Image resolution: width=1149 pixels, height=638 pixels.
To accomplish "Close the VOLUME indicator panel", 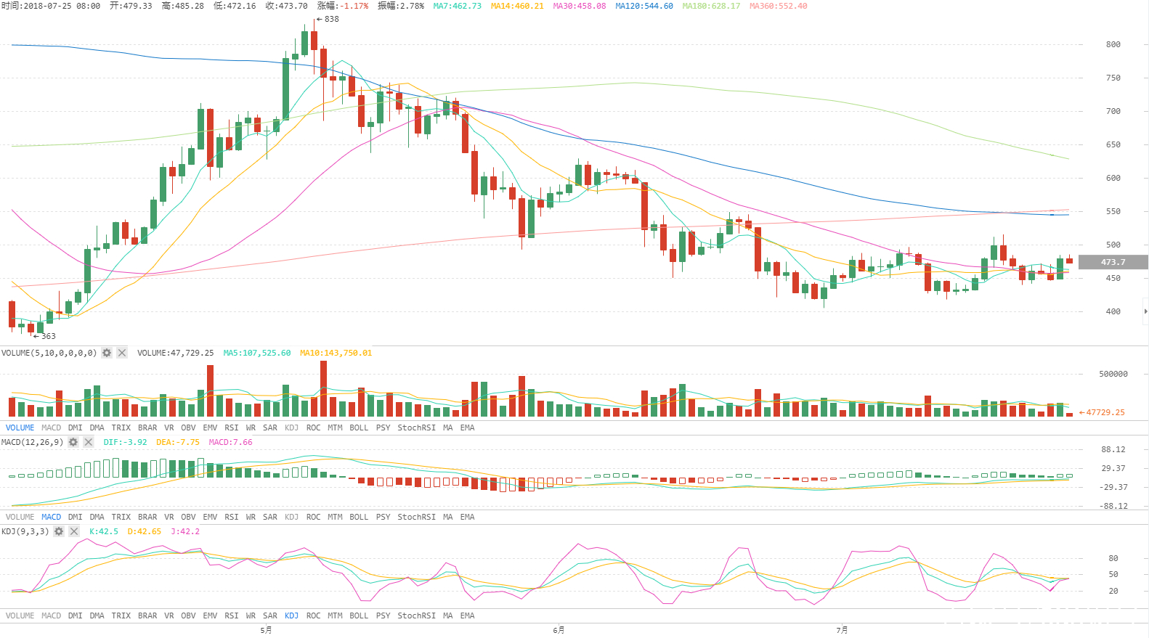I will click(x=122, y=353).
